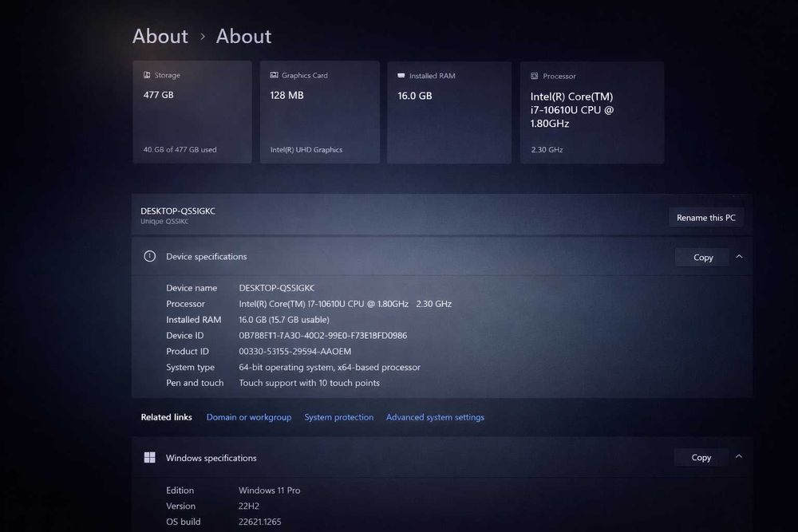Open System protection link

[339, 417]
